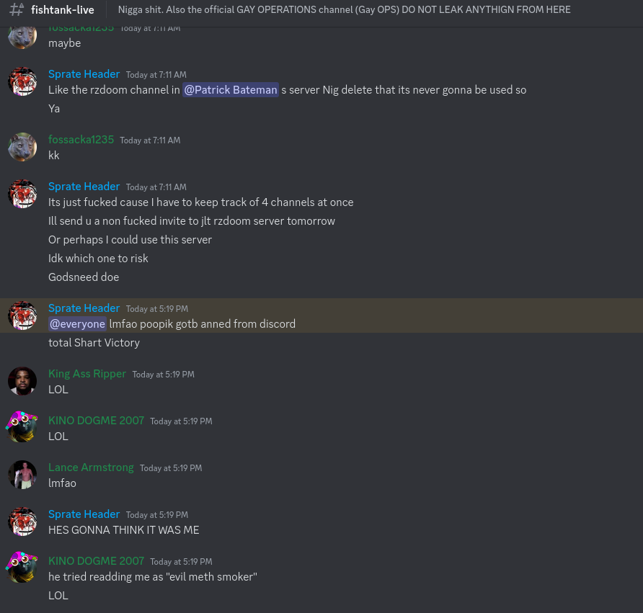Viewport: 643px width, 613px height.
Task: Click the timestamp on Lance Armstrong's message
Action: [171, 468]
